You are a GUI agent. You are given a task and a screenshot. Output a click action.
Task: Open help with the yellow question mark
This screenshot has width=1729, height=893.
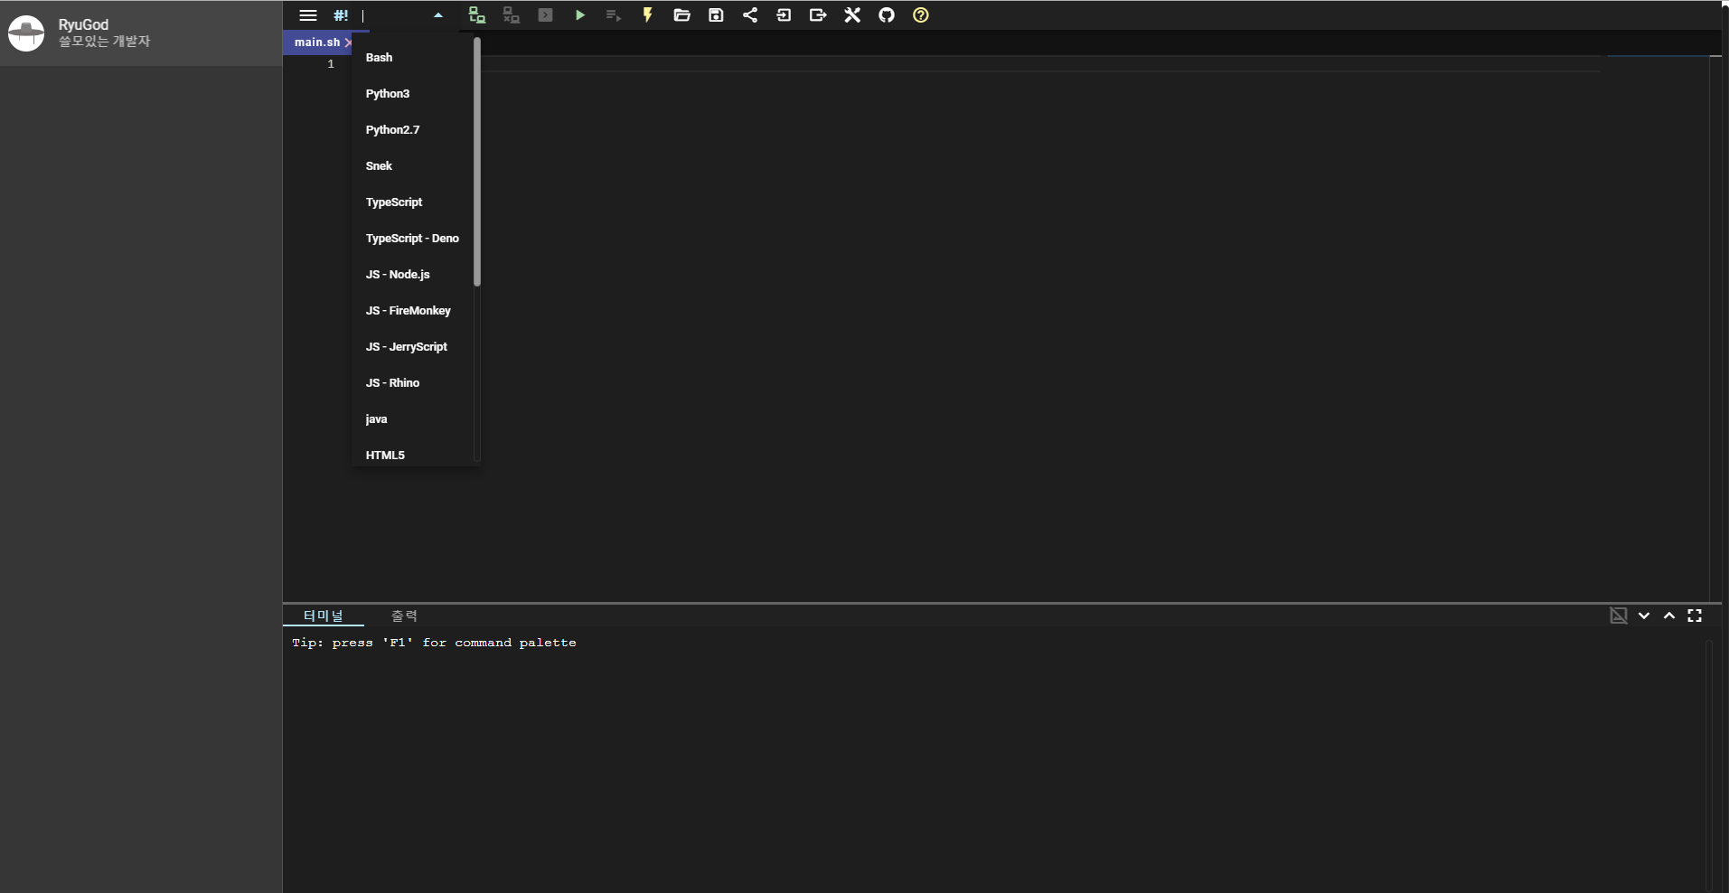click(x=921, y=15)
